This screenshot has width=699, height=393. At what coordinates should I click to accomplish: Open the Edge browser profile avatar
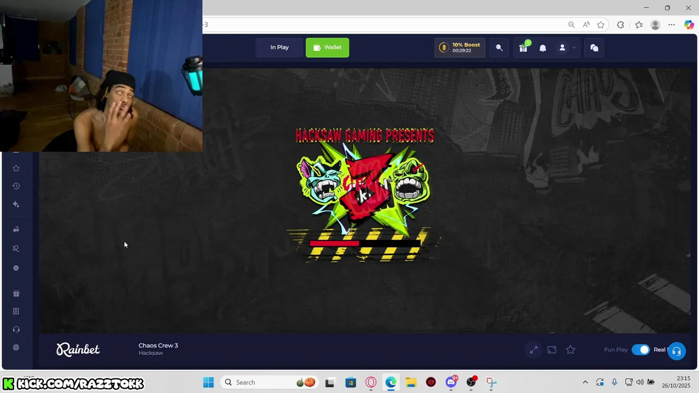coord(655,25)
